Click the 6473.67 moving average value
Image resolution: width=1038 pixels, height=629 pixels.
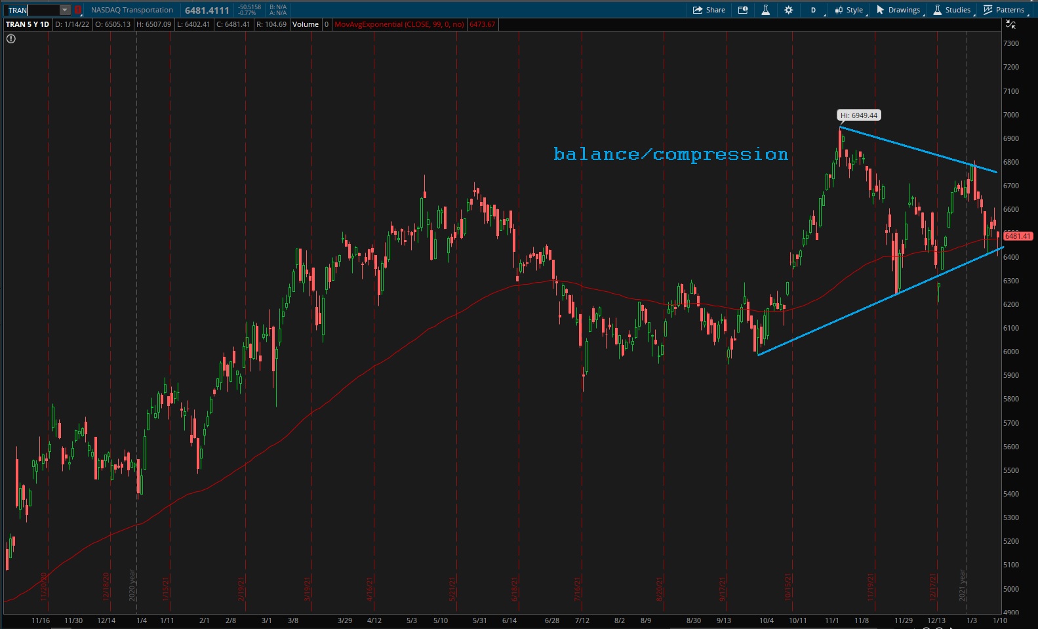482,24
